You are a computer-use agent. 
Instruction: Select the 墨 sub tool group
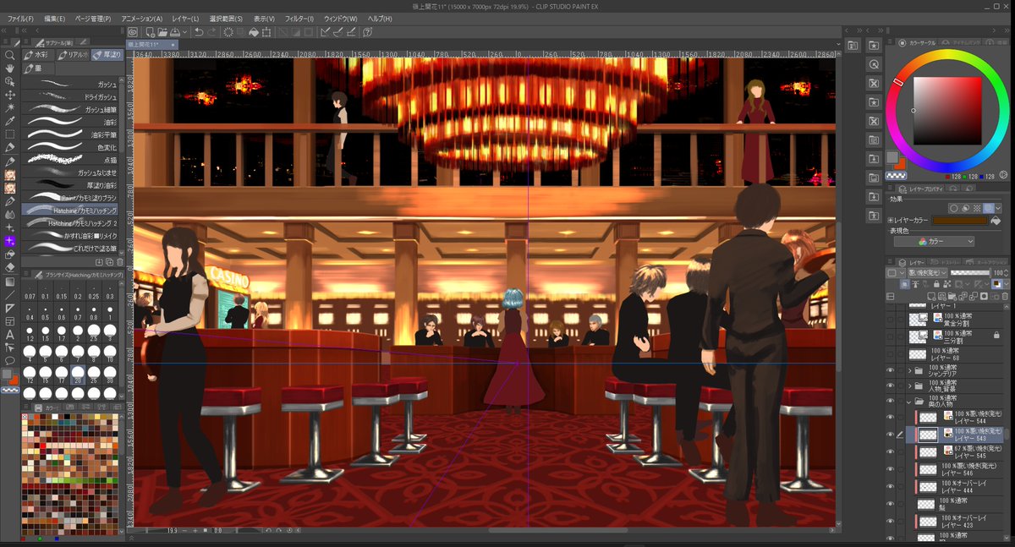tap(37, 68)
